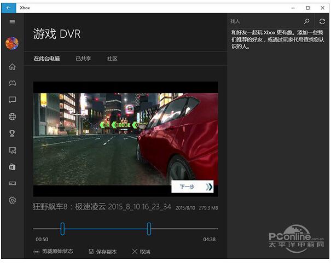331x267 pixels.
Task: Click the back arrow in title bar
Action: 9,8
